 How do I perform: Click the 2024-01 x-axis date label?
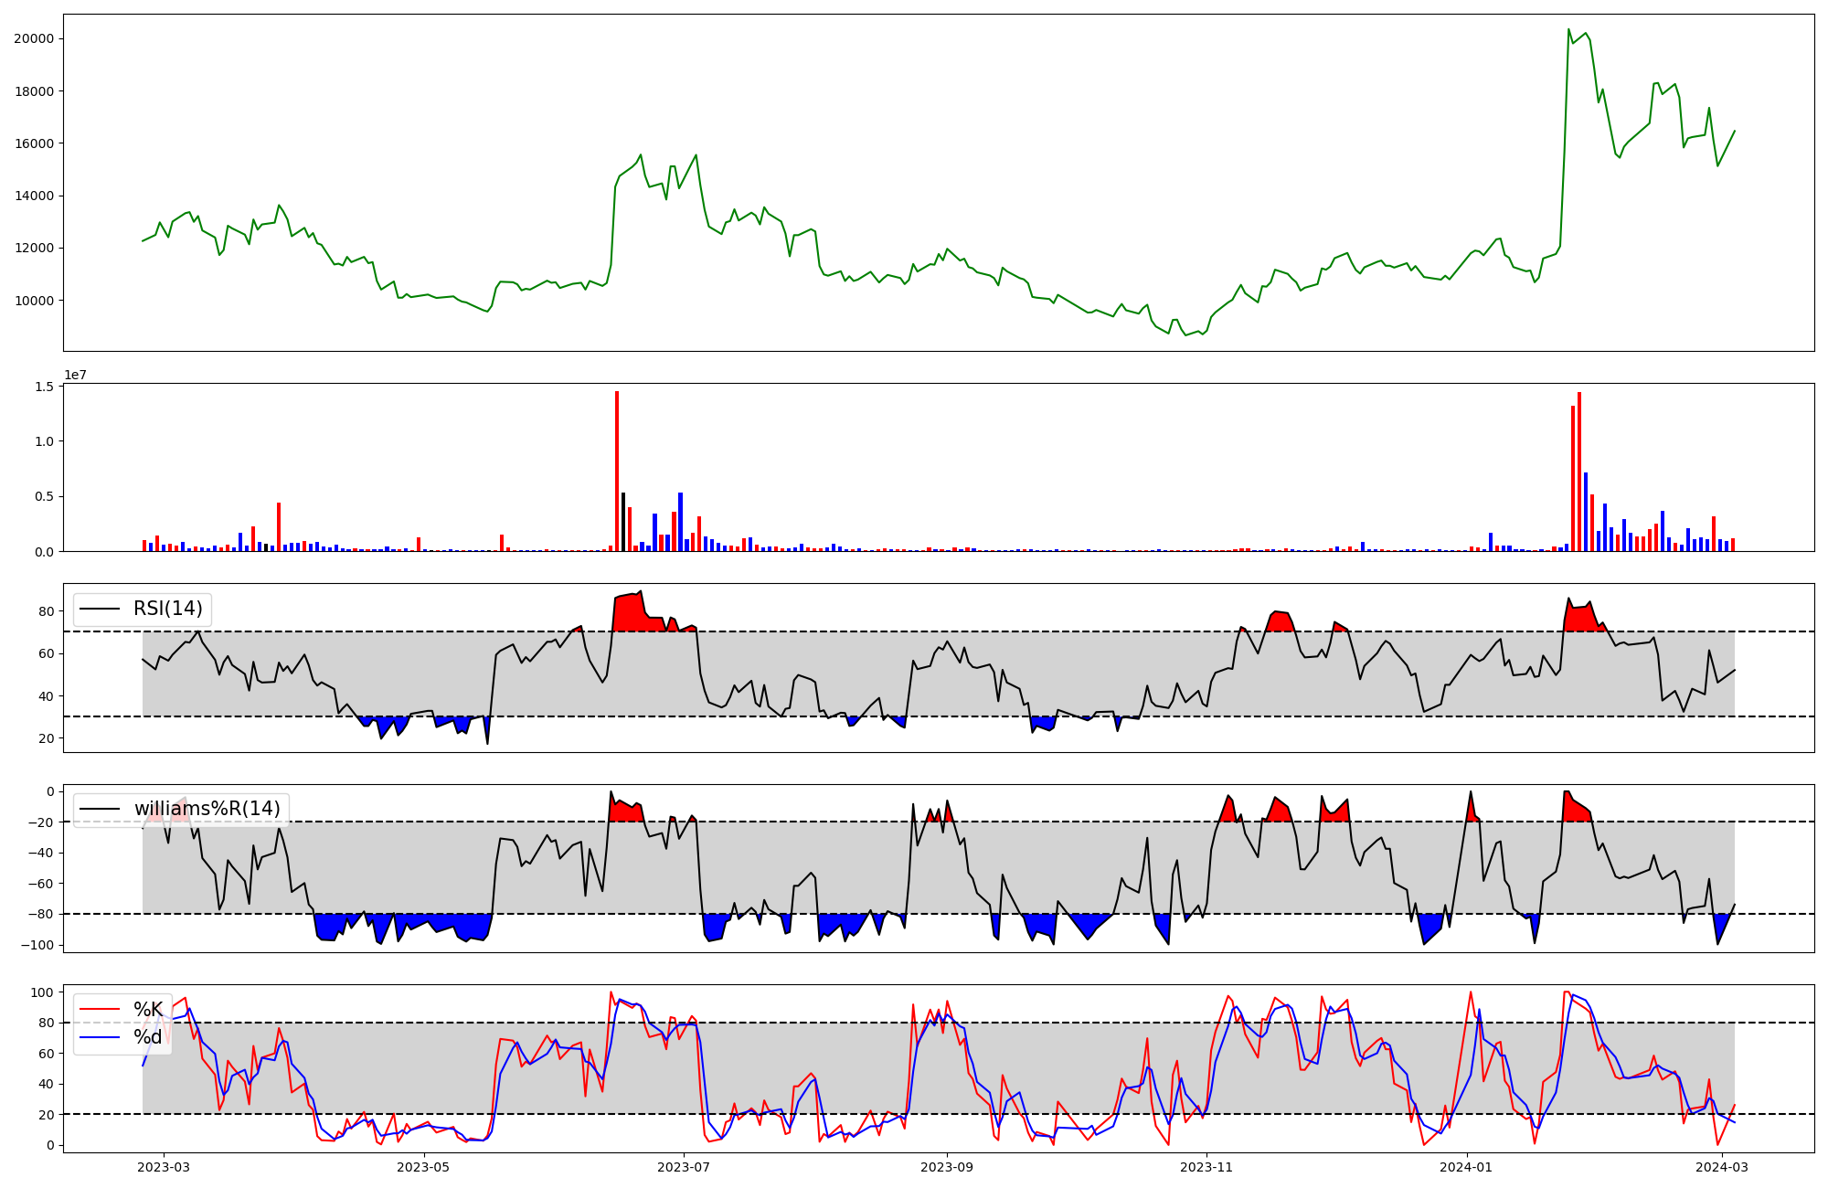(x=1467, y=1167)
